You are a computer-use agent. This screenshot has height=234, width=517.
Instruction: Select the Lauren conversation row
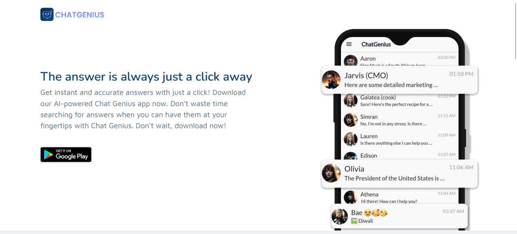click(400, 139)
